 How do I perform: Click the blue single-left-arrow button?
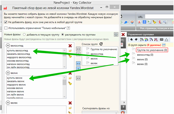(x=78, y=68)
